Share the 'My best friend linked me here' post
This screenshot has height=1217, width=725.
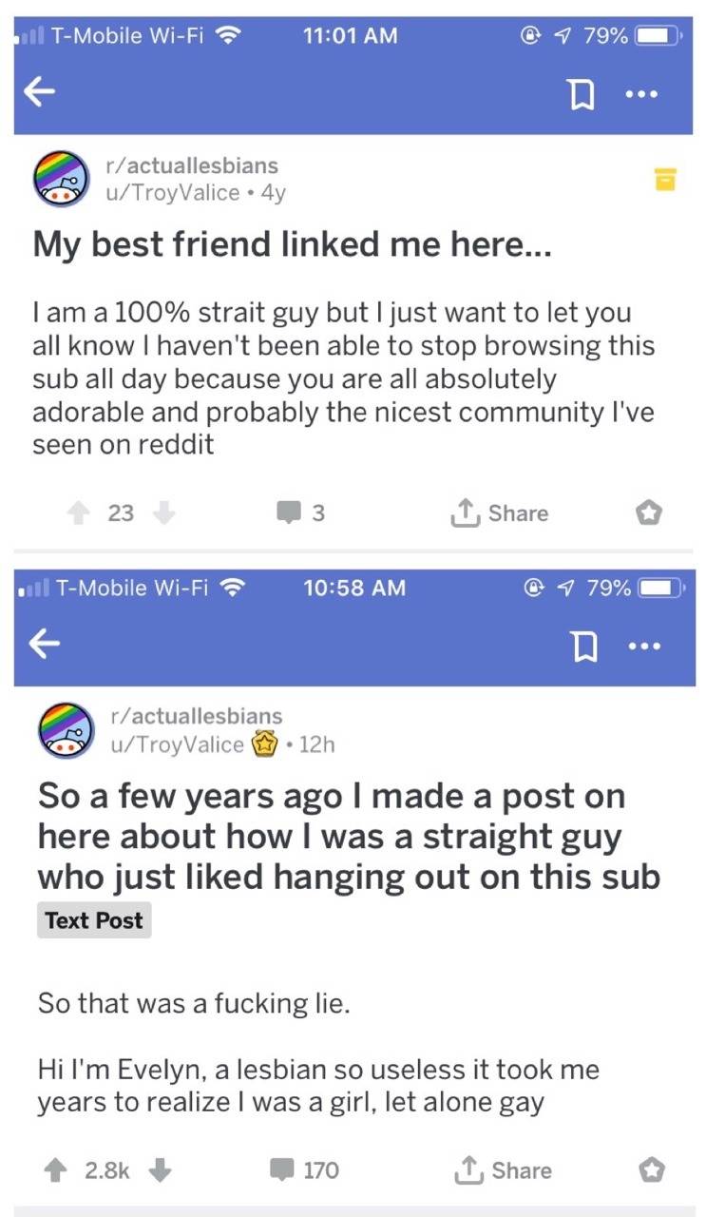499,513
